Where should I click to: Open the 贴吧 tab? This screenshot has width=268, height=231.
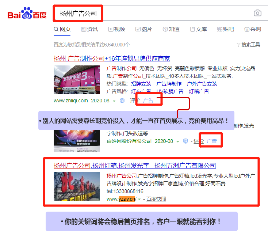pos(225,29)
